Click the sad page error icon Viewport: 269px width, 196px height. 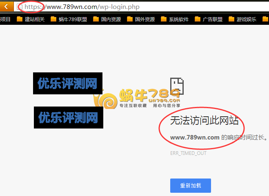(x=177, y=86)
